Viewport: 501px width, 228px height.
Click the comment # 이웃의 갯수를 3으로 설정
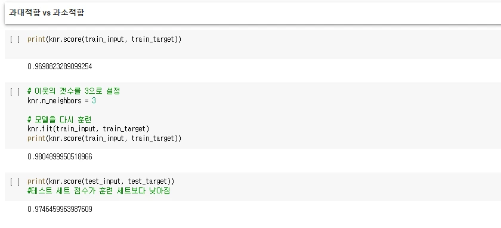click(74, 91)
